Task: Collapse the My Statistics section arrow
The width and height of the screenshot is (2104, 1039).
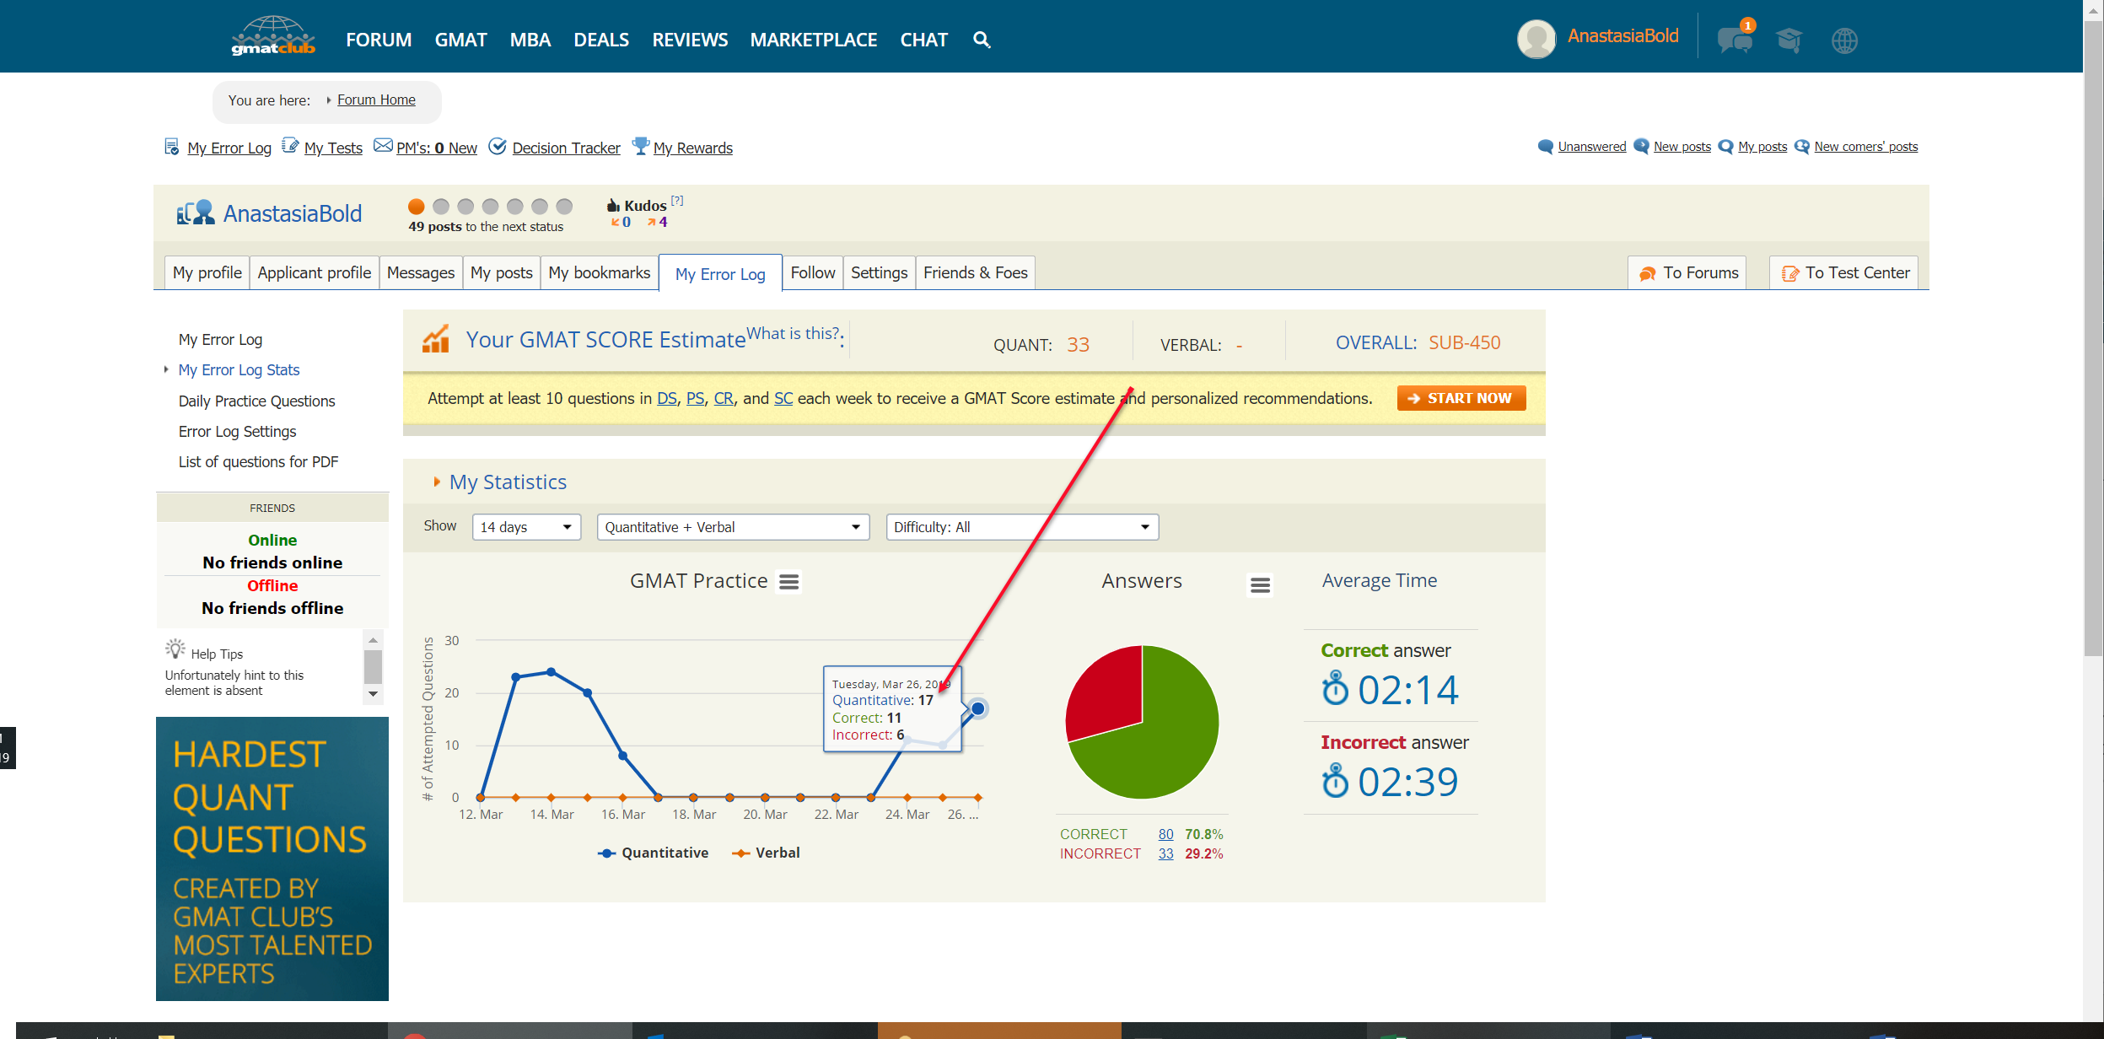Action: pos(437,482)
